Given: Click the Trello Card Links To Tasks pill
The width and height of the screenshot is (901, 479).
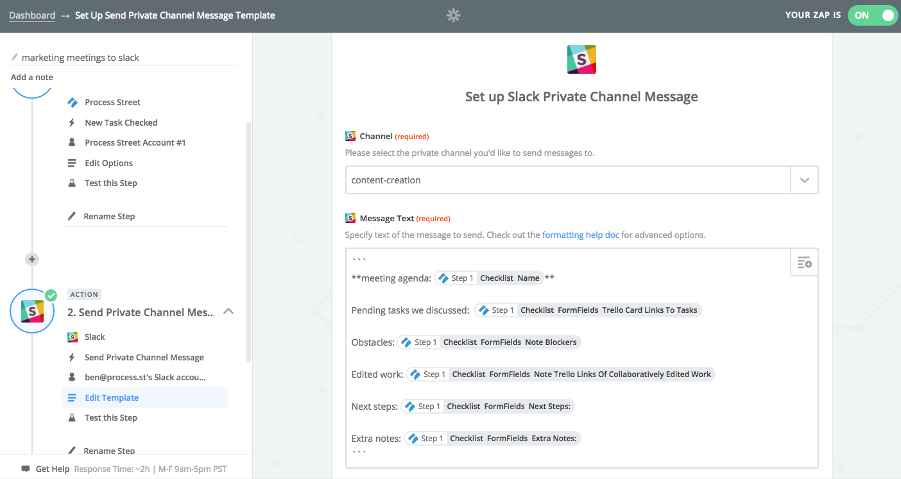Looking at the screenshot, I should tap(588, 310).
